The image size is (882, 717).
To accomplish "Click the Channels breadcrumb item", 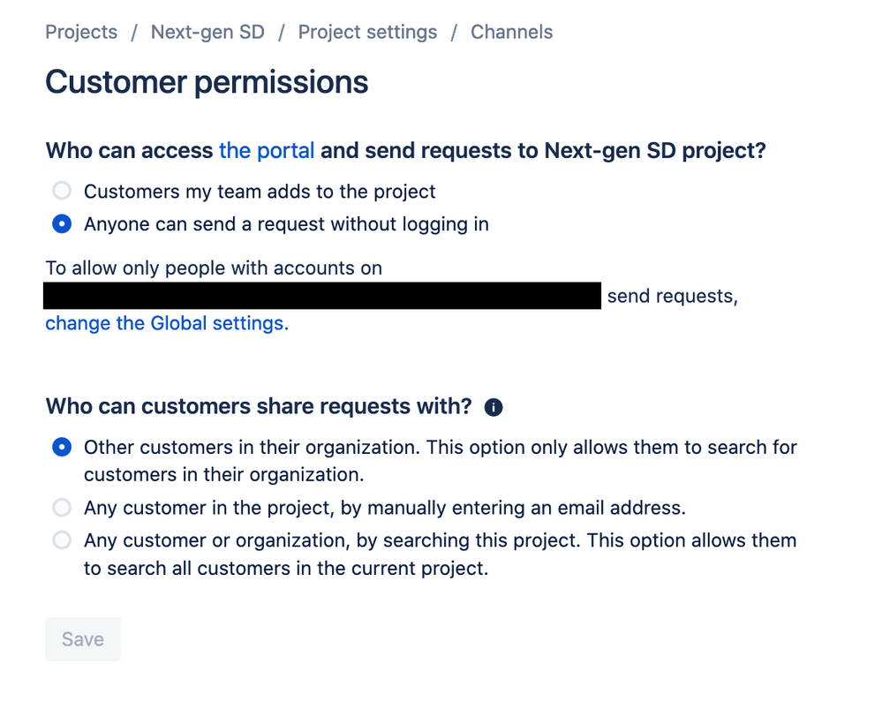I will pos(511,33).
